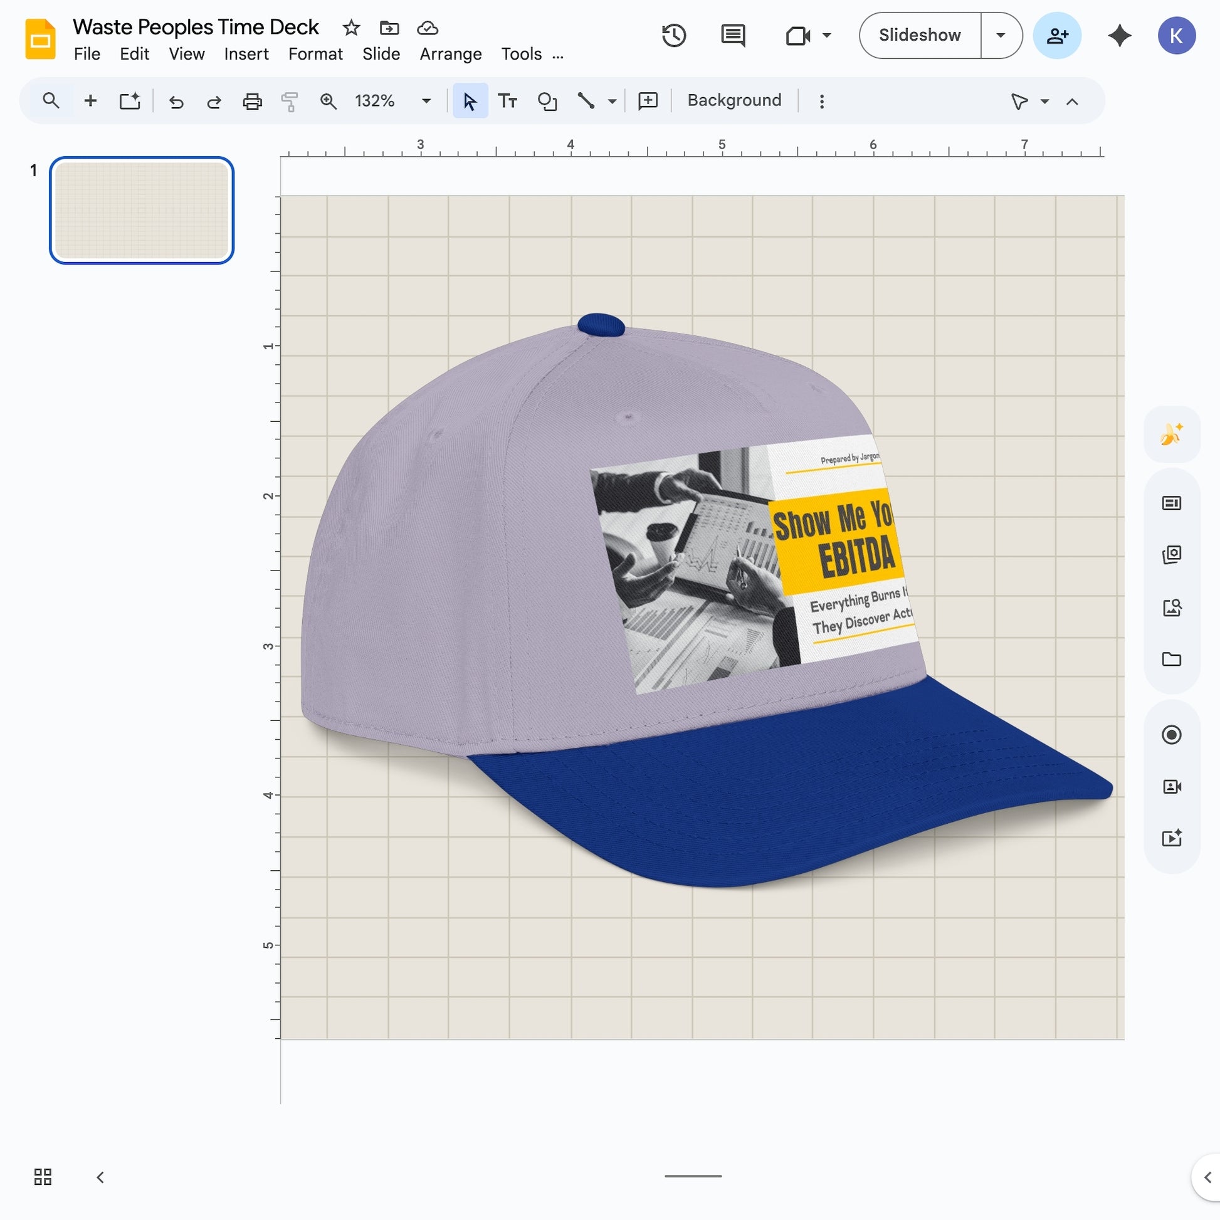
Task: Open the image search side panel icon
Action: click(1171, 607)
